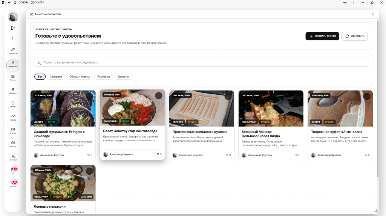The image size is (386, 216).
Task: Open title Сладкий фундамент: Pringles в шоколаде
Action: tap(59, 134)
